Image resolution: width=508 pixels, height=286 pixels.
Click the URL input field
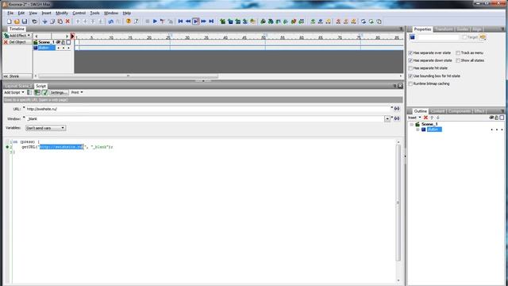click(x=208, y=109)
